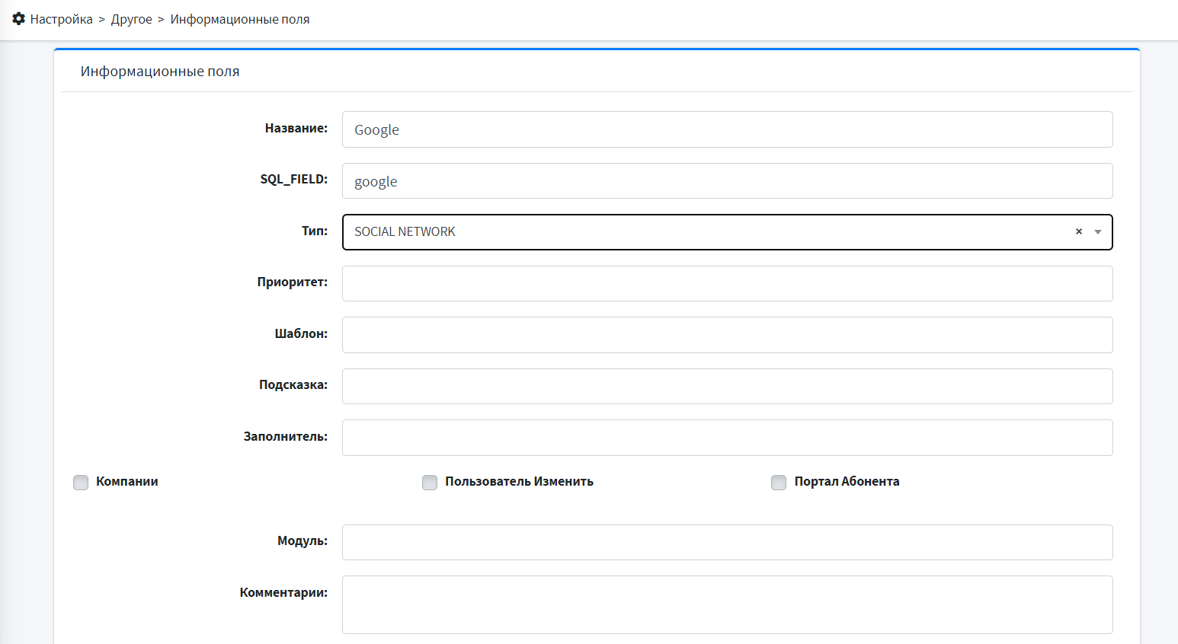Tick the Пользователь Изменить checkbox
The height and width of the screenshot is (644, 1178).
point(430,483)
